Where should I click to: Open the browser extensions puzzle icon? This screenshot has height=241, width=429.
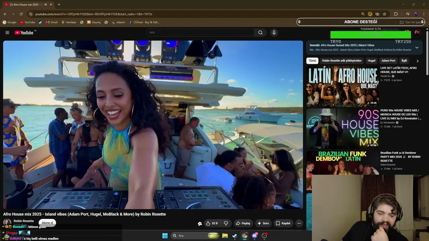(396, 14)
